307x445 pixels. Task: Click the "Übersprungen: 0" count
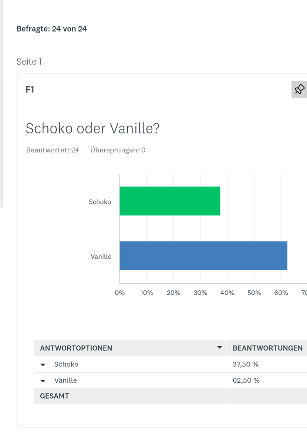(x=118, y=150)
